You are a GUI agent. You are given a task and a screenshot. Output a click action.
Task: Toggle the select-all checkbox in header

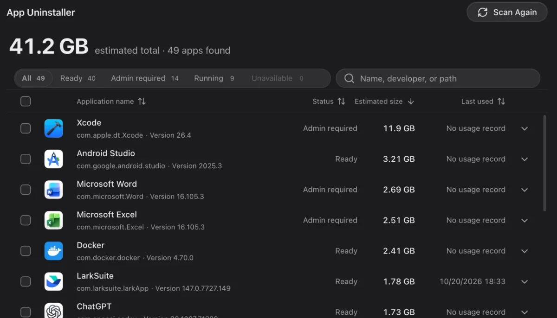click(26, 101)
